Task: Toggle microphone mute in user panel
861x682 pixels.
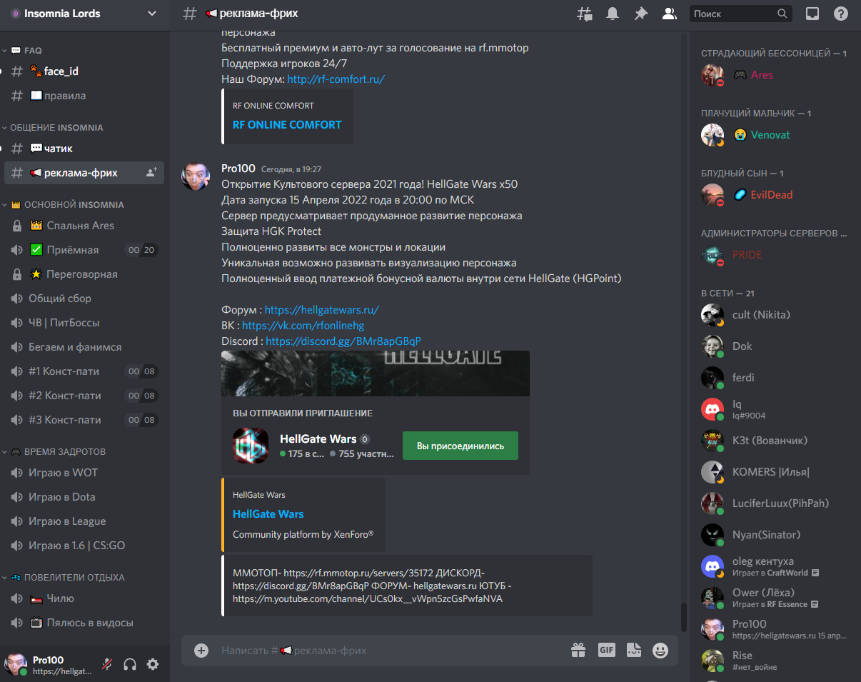Action: point(107,664)
